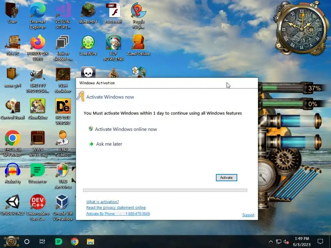
Task: Launch the THIS IS SPYWARE Chrome shortcut
Action: pos(13,143)
